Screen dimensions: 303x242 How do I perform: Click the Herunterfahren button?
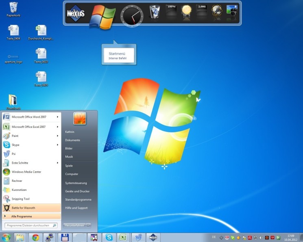[74, 225]
